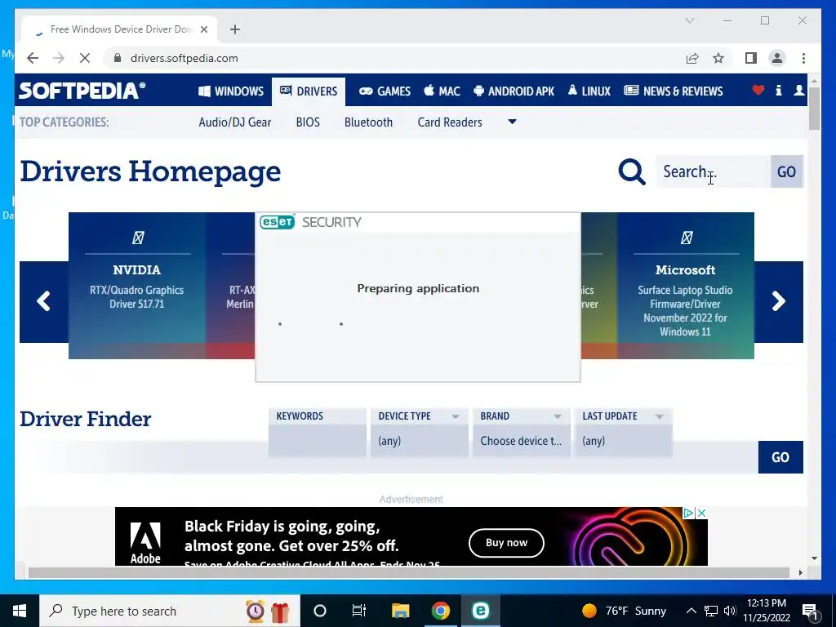
Task: Show previous carousel slide
Action: pos(44,301)
